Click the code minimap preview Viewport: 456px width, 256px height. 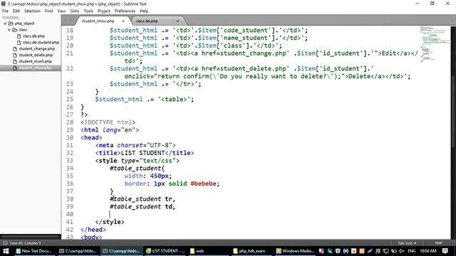(x=434, y=43)
